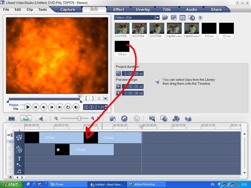Image resolution: width=251 pixels, height=188 pixels.
Task: Jump to the end of the clip
Action: [x=60, y=107]
